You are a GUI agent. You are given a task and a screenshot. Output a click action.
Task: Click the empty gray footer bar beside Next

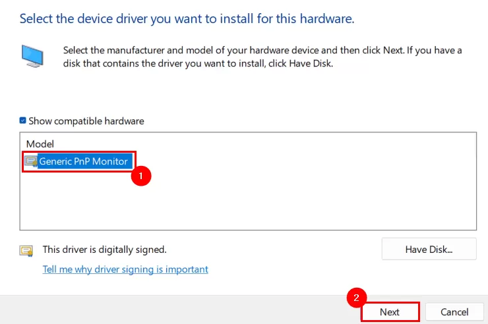click(173, 310)
